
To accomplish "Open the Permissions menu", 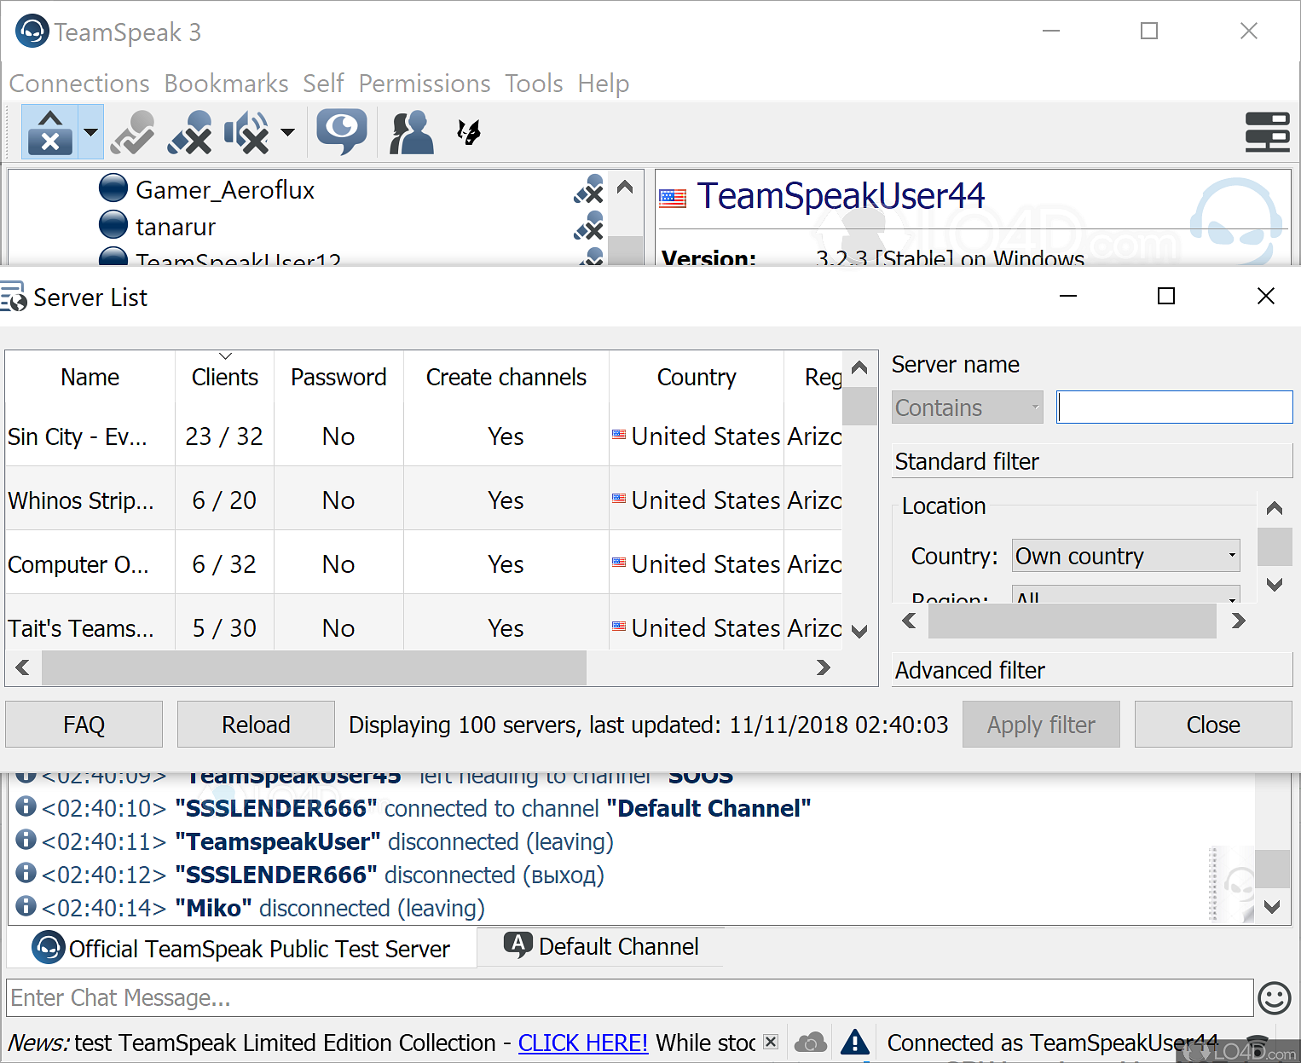I will click(x=424, y=84).
